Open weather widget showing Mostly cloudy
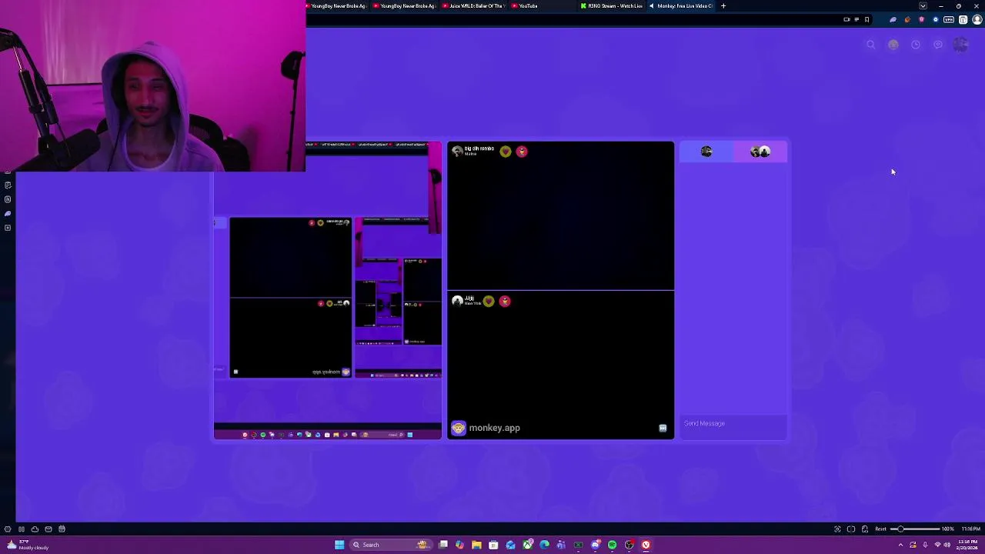 (28, 545)
